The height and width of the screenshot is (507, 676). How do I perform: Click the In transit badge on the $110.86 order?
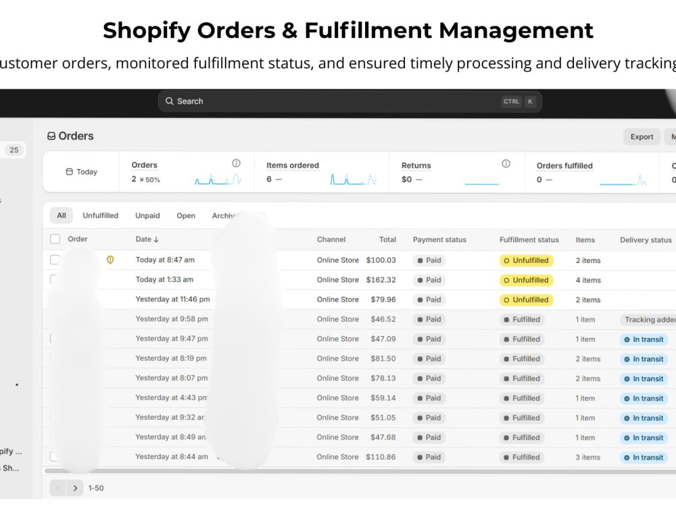pyautogui.click(x=644, y=458)
